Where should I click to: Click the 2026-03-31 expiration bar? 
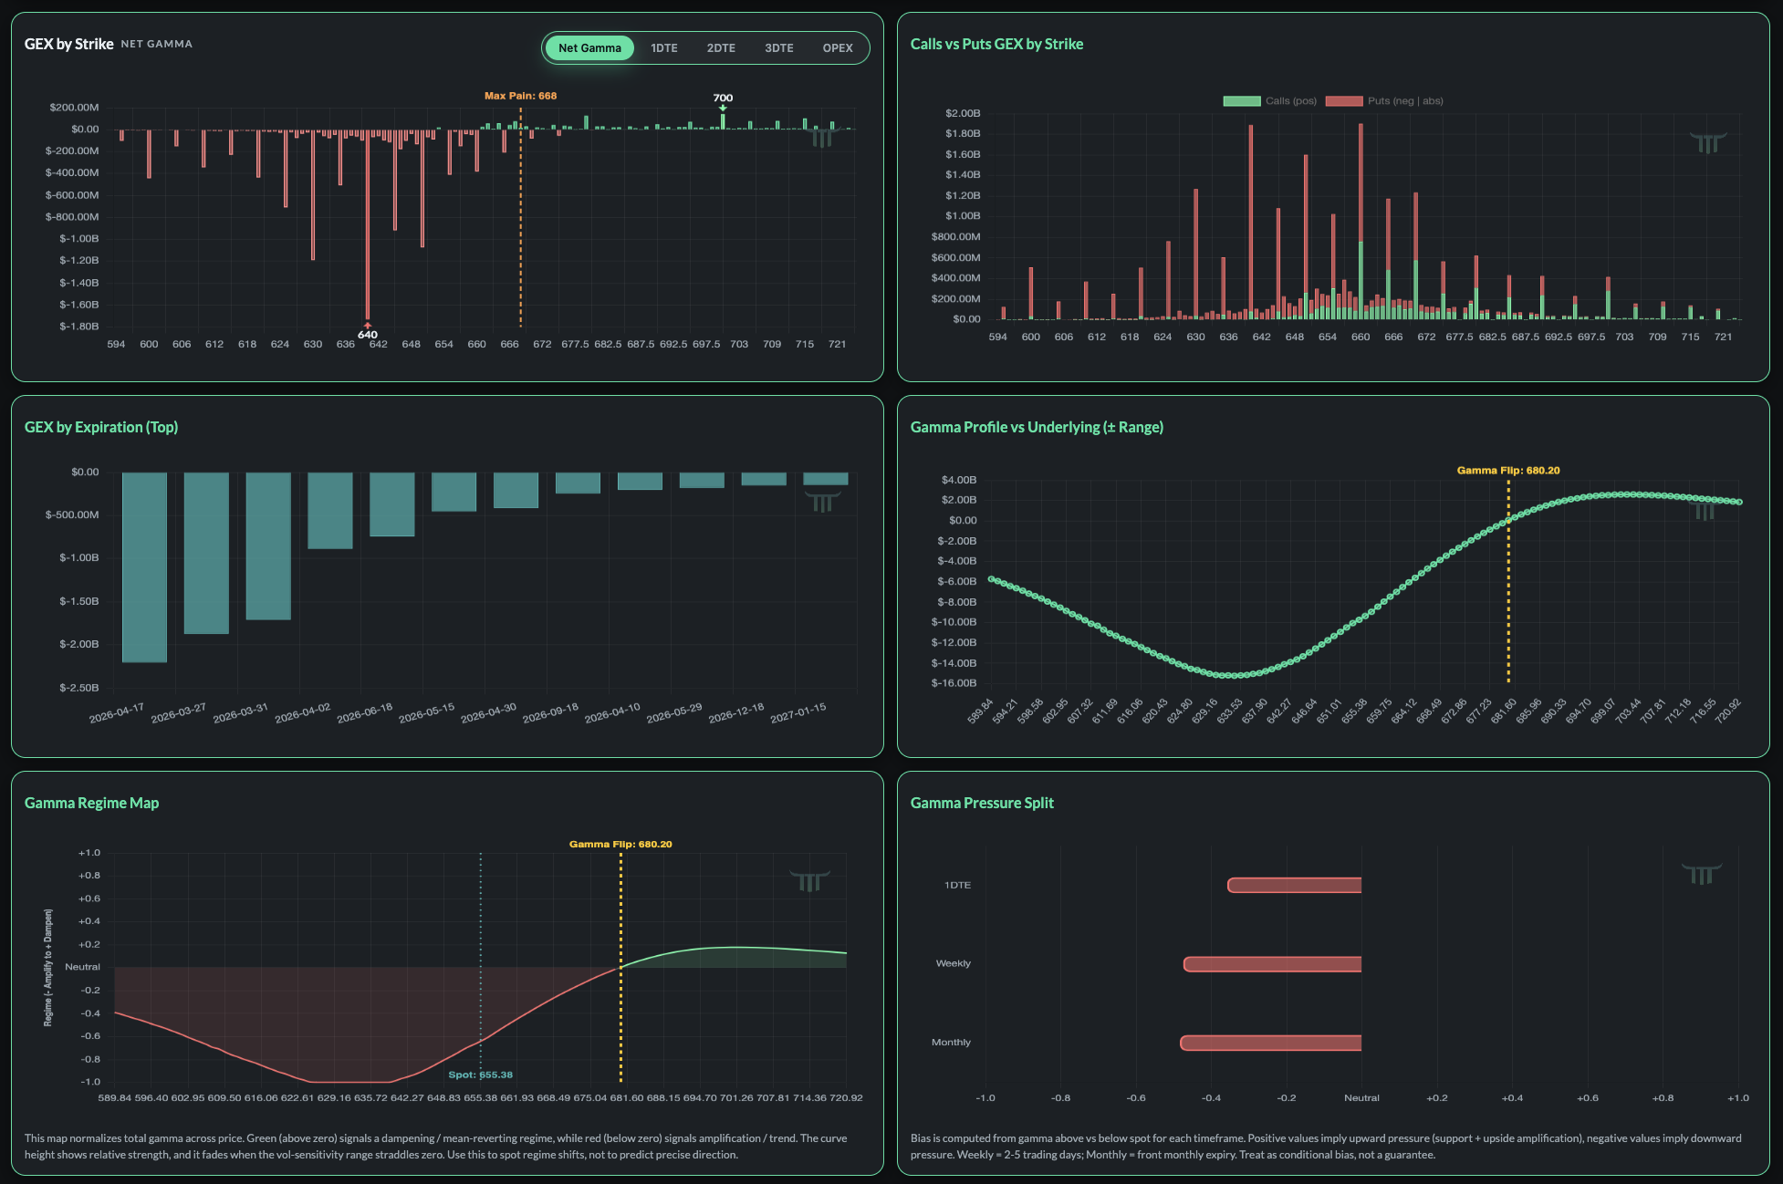[268, 546]
